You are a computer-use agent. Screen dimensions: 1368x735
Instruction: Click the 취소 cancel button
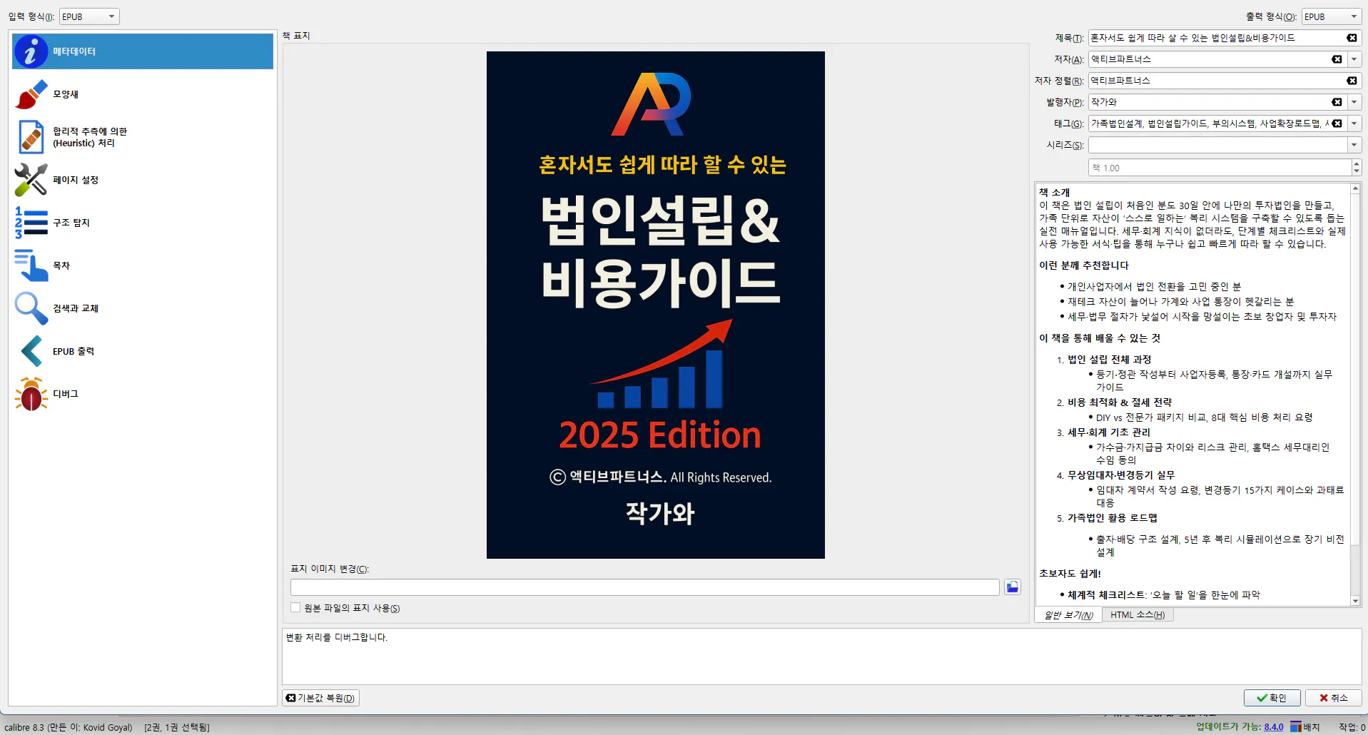(1334, 698)
